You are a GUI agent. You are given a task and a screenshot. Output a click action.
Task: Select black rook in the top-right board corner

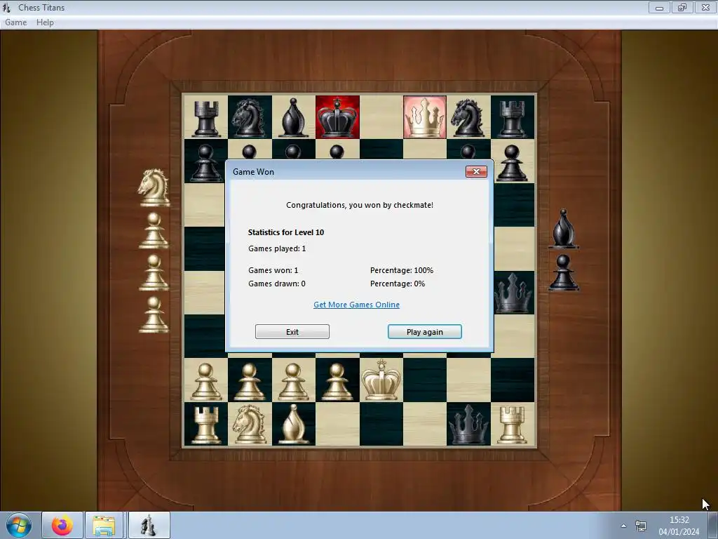512,118
